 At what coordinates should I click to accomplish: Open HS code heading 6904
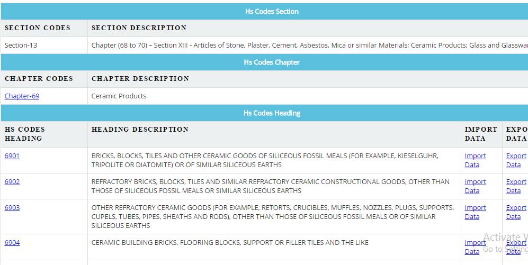click(12, 243)
